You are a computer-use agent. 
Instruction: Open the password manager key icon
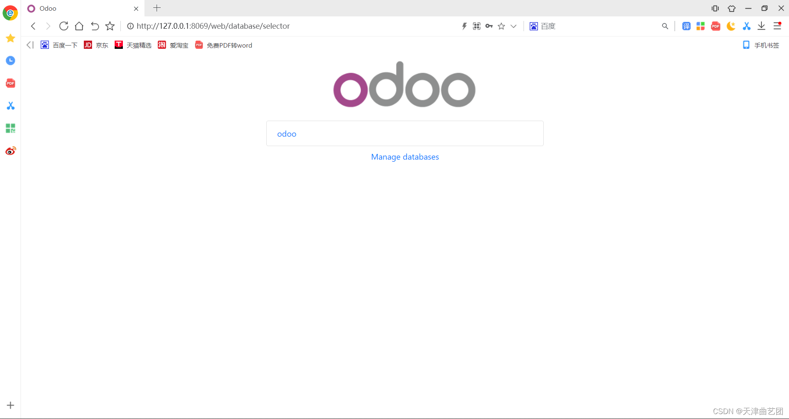(489, 26)
